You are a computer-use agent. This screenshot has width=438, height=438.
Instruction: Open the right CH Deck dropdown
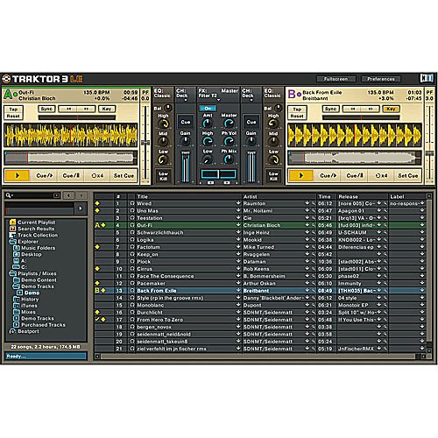click(x=251, y=100)
